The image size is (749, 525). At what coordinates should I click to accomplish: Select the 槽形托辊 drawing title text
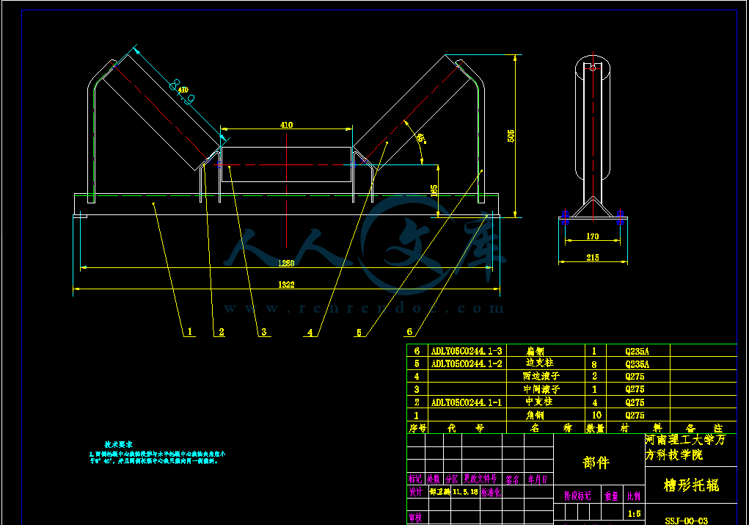coord(690,485)
